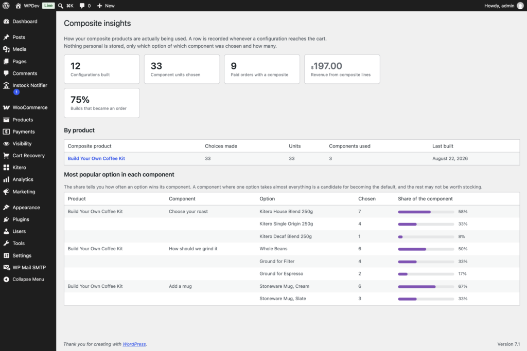527x351 pixels.
Task: Click the ⌘K search shortcut label
Action: click(70, 6)
